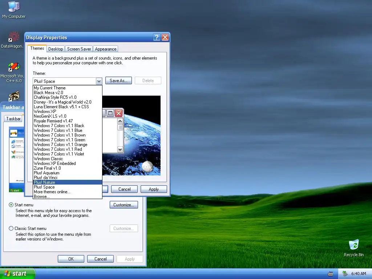Click the Display Properties help question-mark button
Image resolution: width=372 pixels, height=279 pixels.
[x=157, y=37]
